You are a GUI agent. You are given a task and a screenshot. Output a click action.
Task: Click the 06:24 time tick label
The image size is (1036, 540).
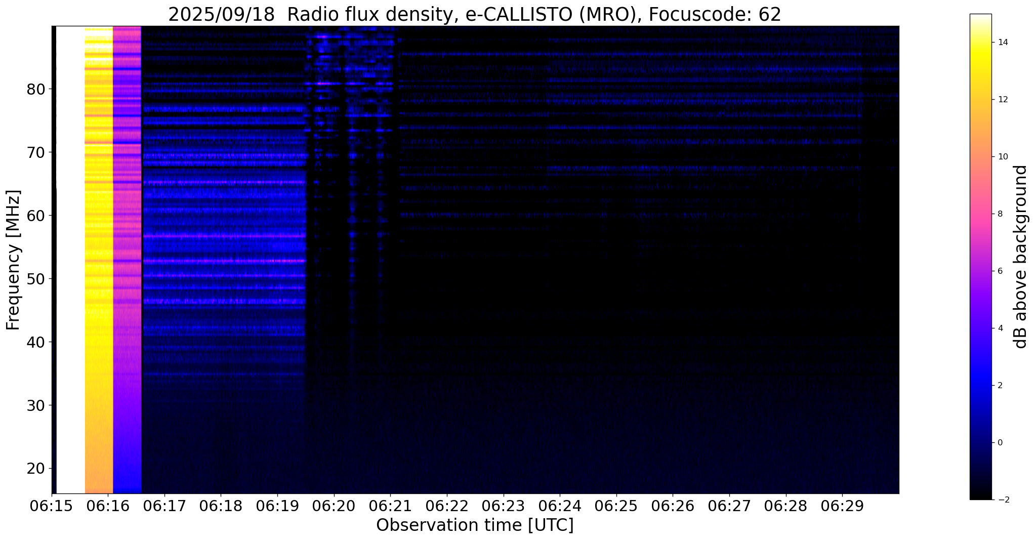[x=560, y=507]
